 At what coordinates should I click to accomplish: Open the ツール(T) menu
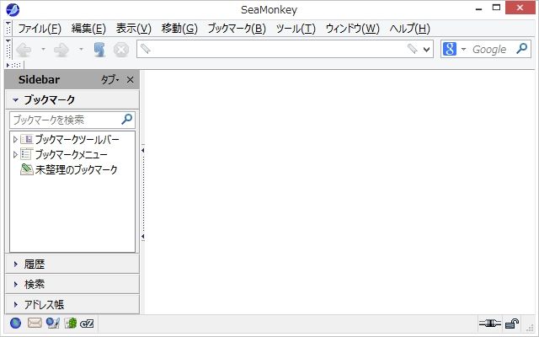coord(296,29)
